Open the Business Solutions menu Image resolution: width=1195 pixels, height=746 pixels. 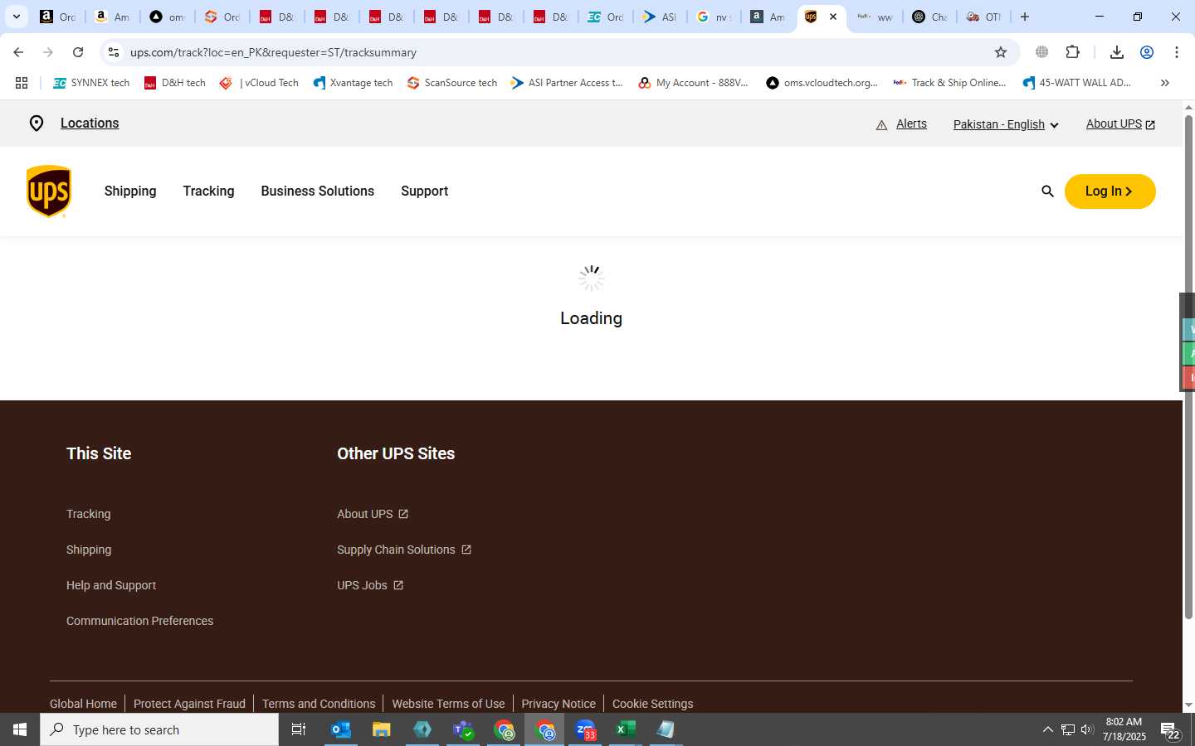317,191
